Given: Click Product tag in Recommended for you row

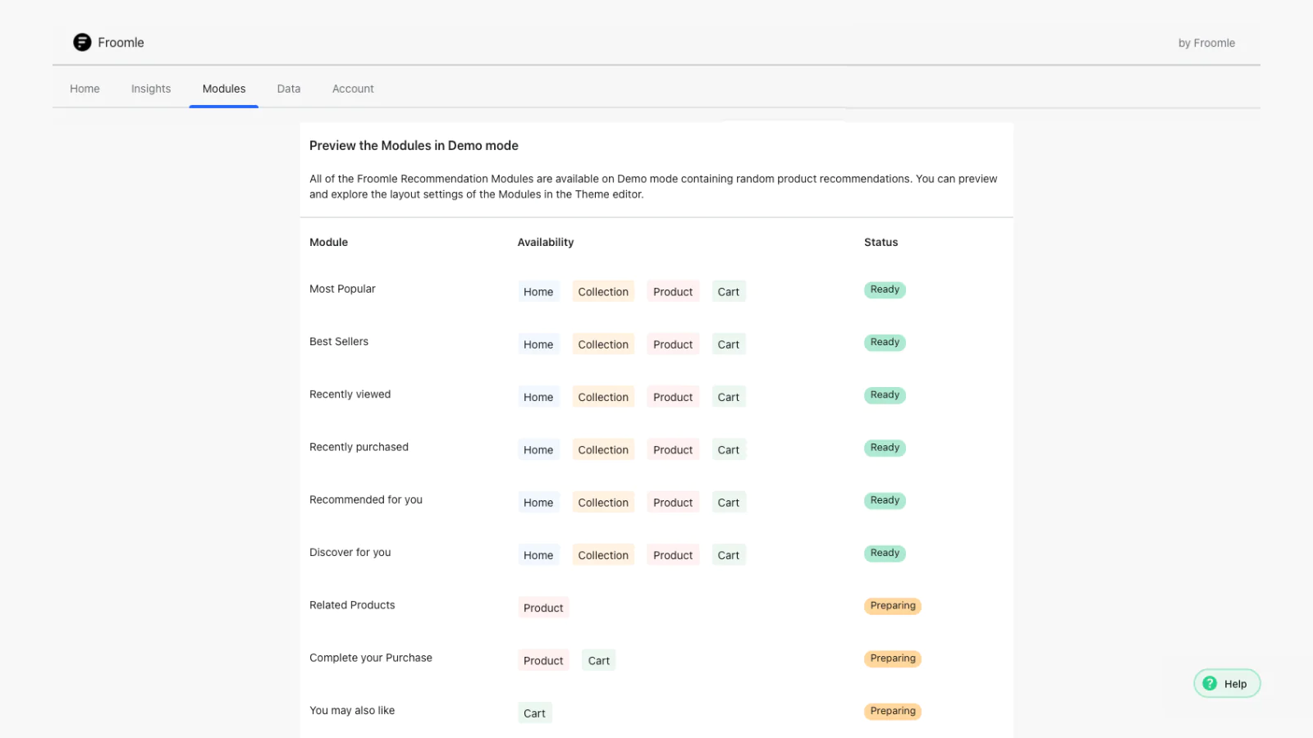Looking at the screenshot, I should pyautogui.click(x=673, y=503).
